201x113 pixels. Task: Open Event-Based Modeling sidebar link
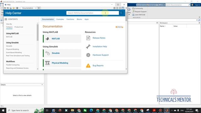click(x=14, y=52)
